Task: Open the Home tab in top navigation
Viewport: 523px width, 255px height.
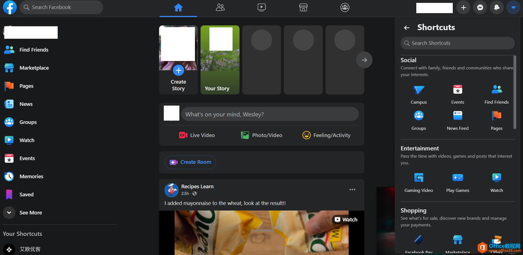Action: (x=178, y=8)
